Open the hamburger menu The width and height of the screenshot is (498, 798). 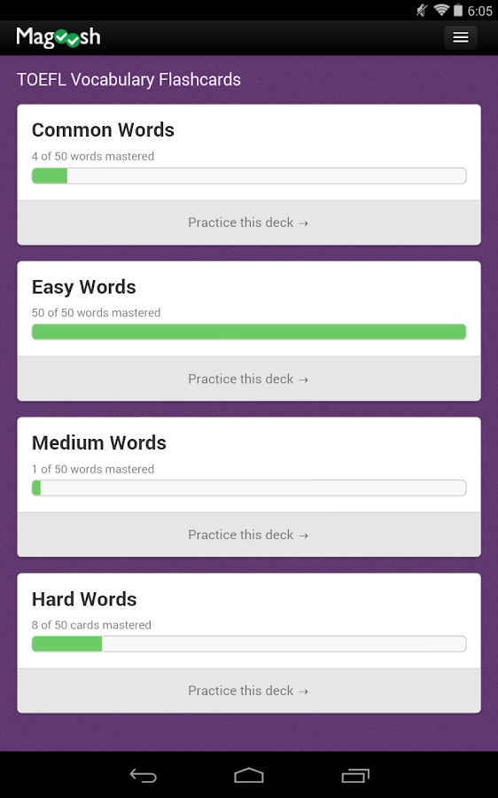pyautogui.click(x=461, y=37)
